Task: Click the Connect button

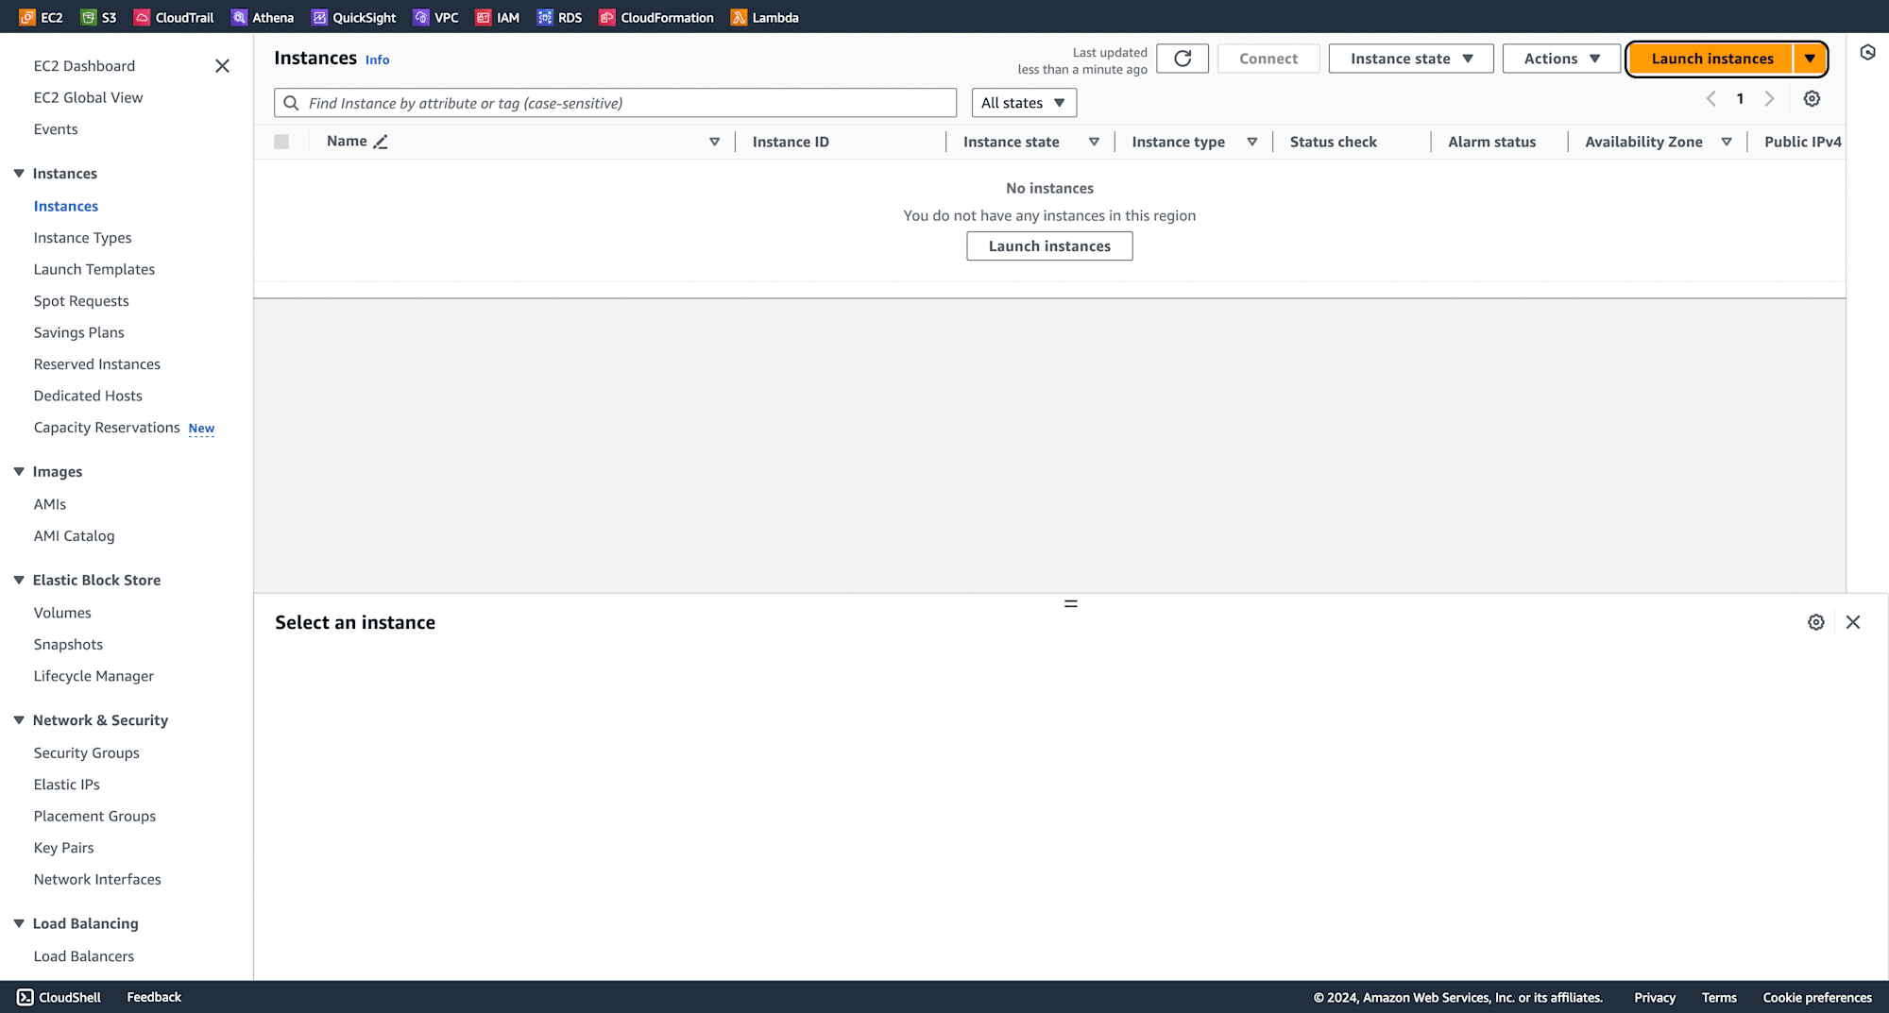Action: pyautogui.click(x=1268, y=59)
